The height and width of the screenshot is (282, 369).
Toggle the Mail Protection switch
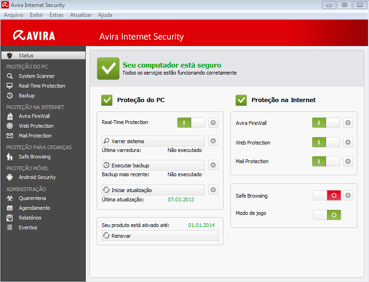point(326,161)
